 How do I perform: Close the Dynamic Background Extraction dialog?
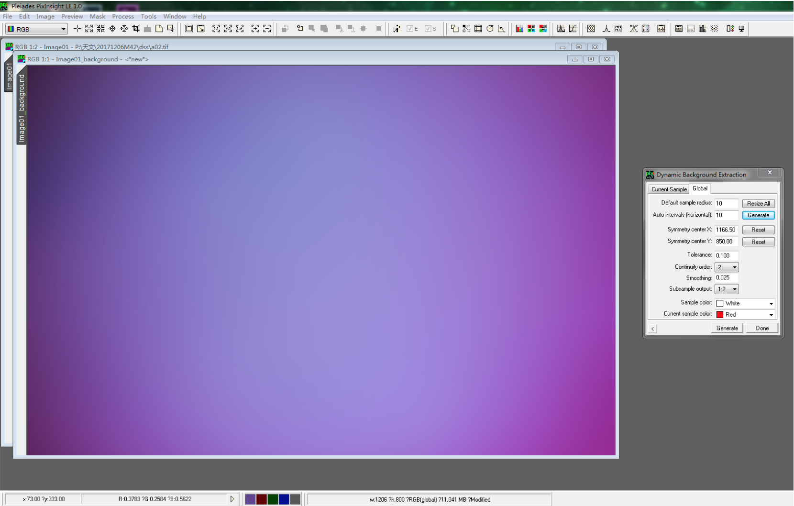coord(770,173)
